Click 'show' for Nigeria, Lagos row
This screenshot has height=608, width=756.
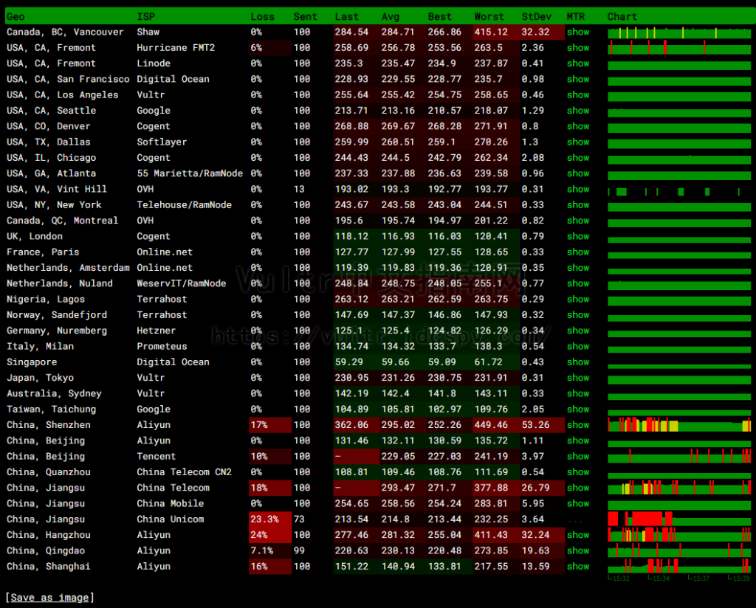578,299
